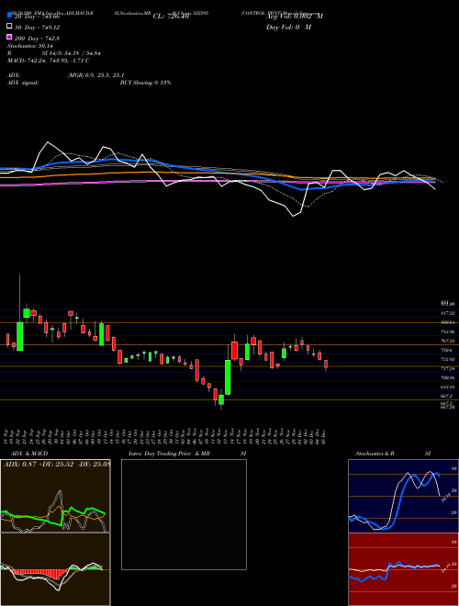Click the 'Stochastics: 59.14' reading
This screenshot has height=606, width=459.
point(30,46)
